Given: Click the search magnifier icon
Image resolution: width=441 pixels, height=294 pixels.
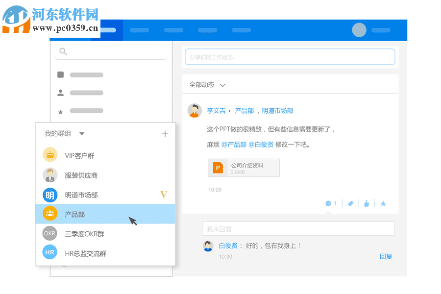Looking at the screenshot, I should [x=63, y=51].
